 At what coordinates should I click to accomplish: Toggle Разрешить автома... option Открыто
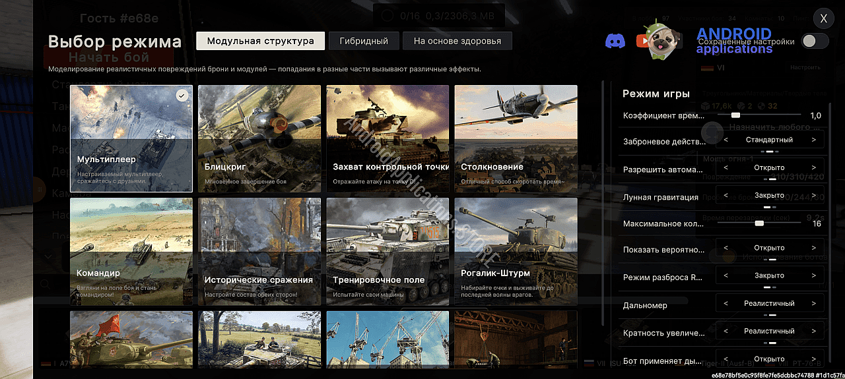[770, 167]
